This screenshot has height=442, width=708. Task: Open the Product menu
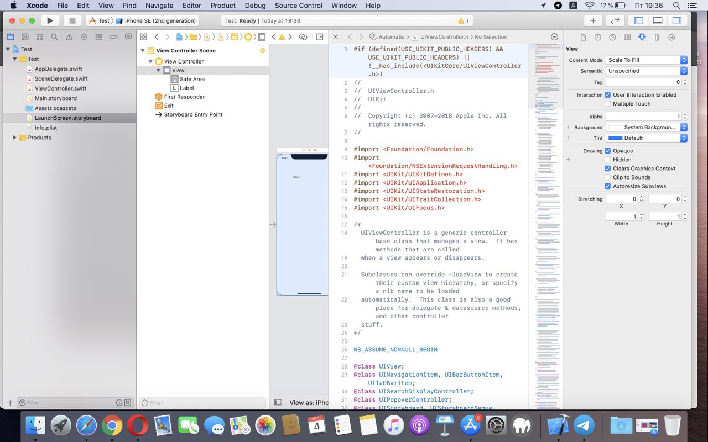[x=223, y=6]
